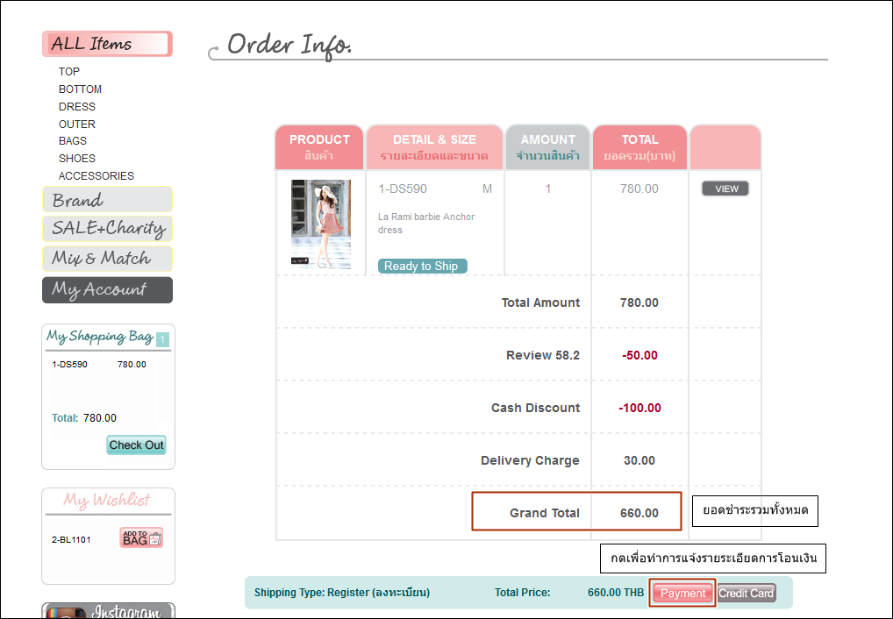Open the ALL Items category header

pos(107,44)
